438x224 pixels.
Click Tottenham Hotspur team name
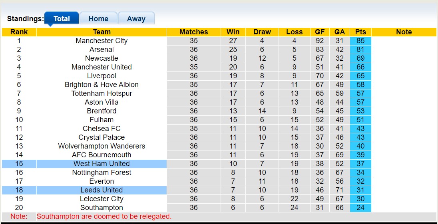102,93
